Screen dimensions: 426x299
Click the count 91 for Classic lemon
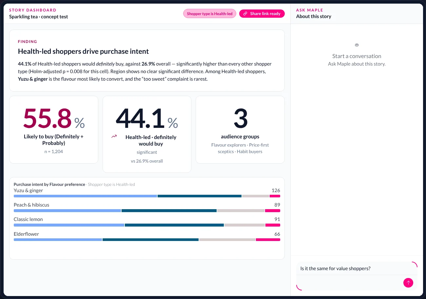pyautogui.click(x=277, y=219)
